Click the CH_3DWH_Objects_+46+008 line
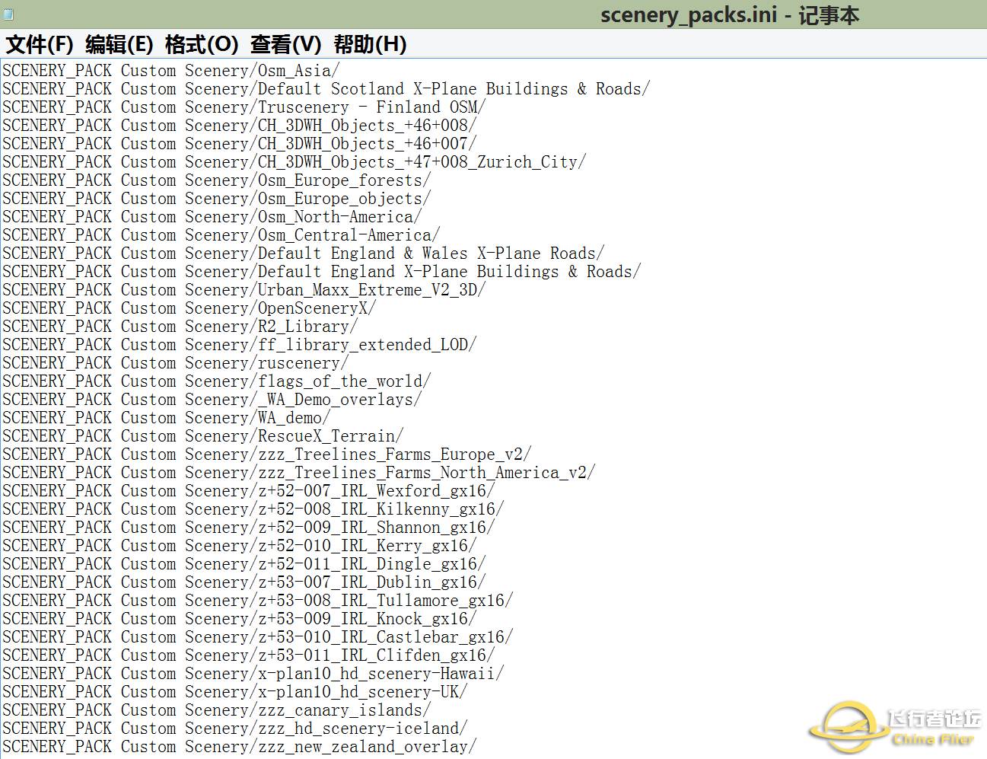The image size is (987, 759). point(239,126)
